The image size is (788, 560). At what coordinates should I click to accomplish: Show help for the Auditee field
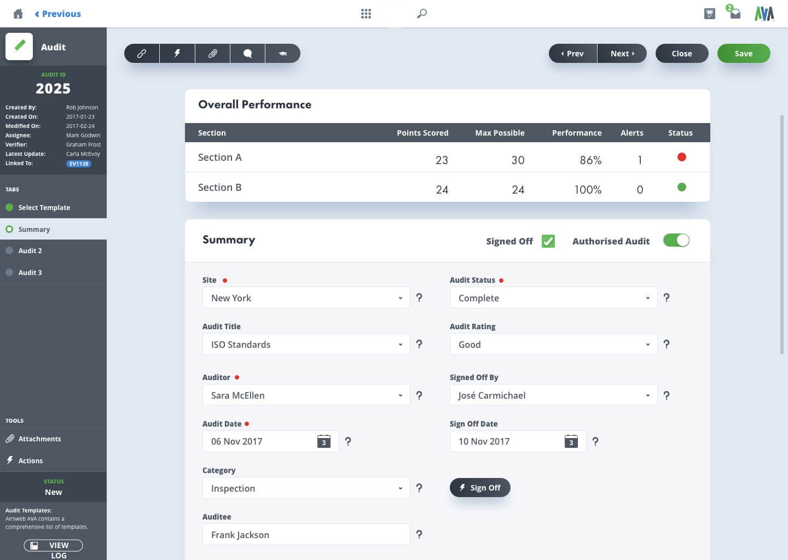tap(419, 534)
